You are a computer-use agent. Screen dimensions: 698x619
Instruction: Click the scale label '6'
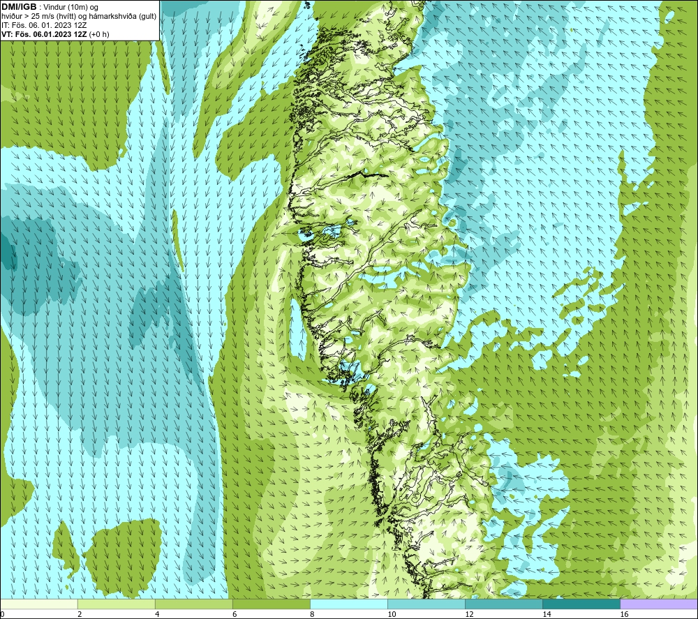[235, 615]
